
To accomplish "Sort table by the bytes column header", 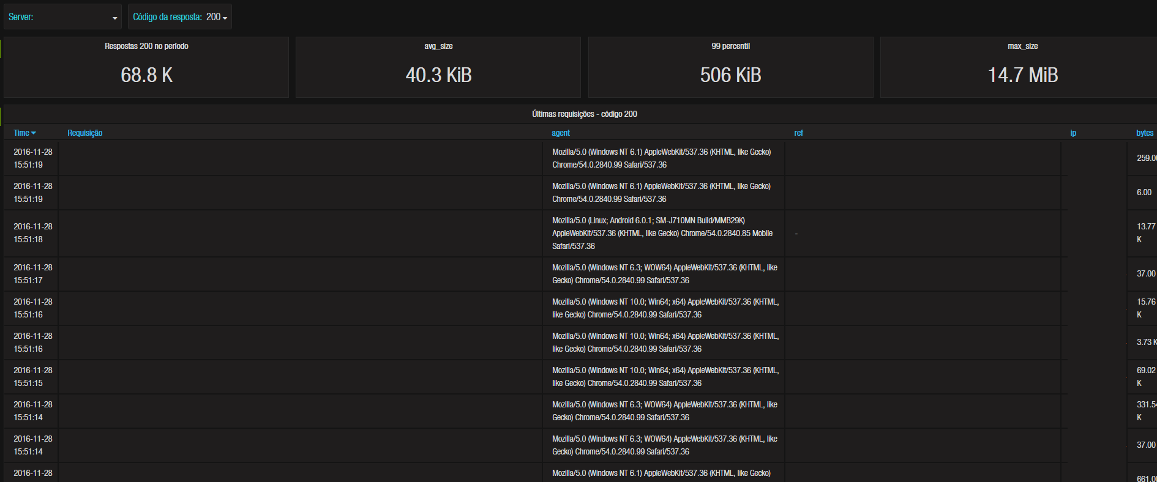I will tap(1145, 133).
